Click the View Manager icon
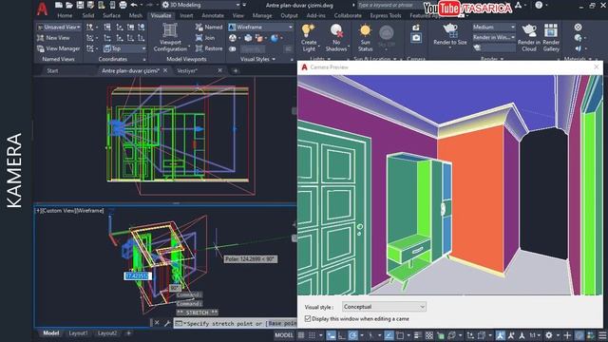608x342 pixels. coord(40,48)
